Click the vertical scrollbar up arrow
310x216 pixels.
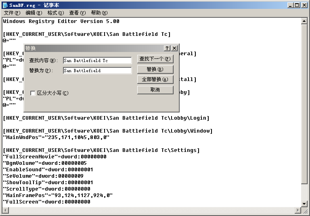click(x=304, y=21)
